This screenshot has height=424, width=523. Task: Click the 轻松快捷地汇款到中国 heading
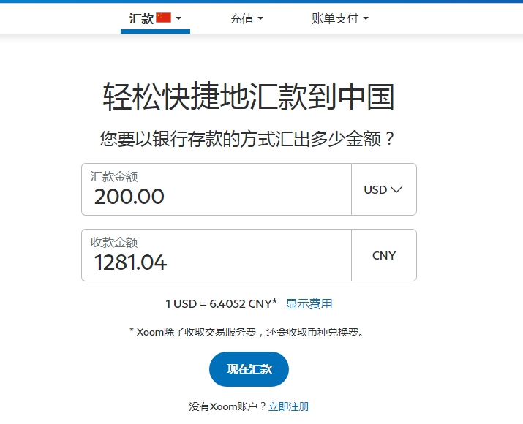pyautogui.click(x=249, y=97)
